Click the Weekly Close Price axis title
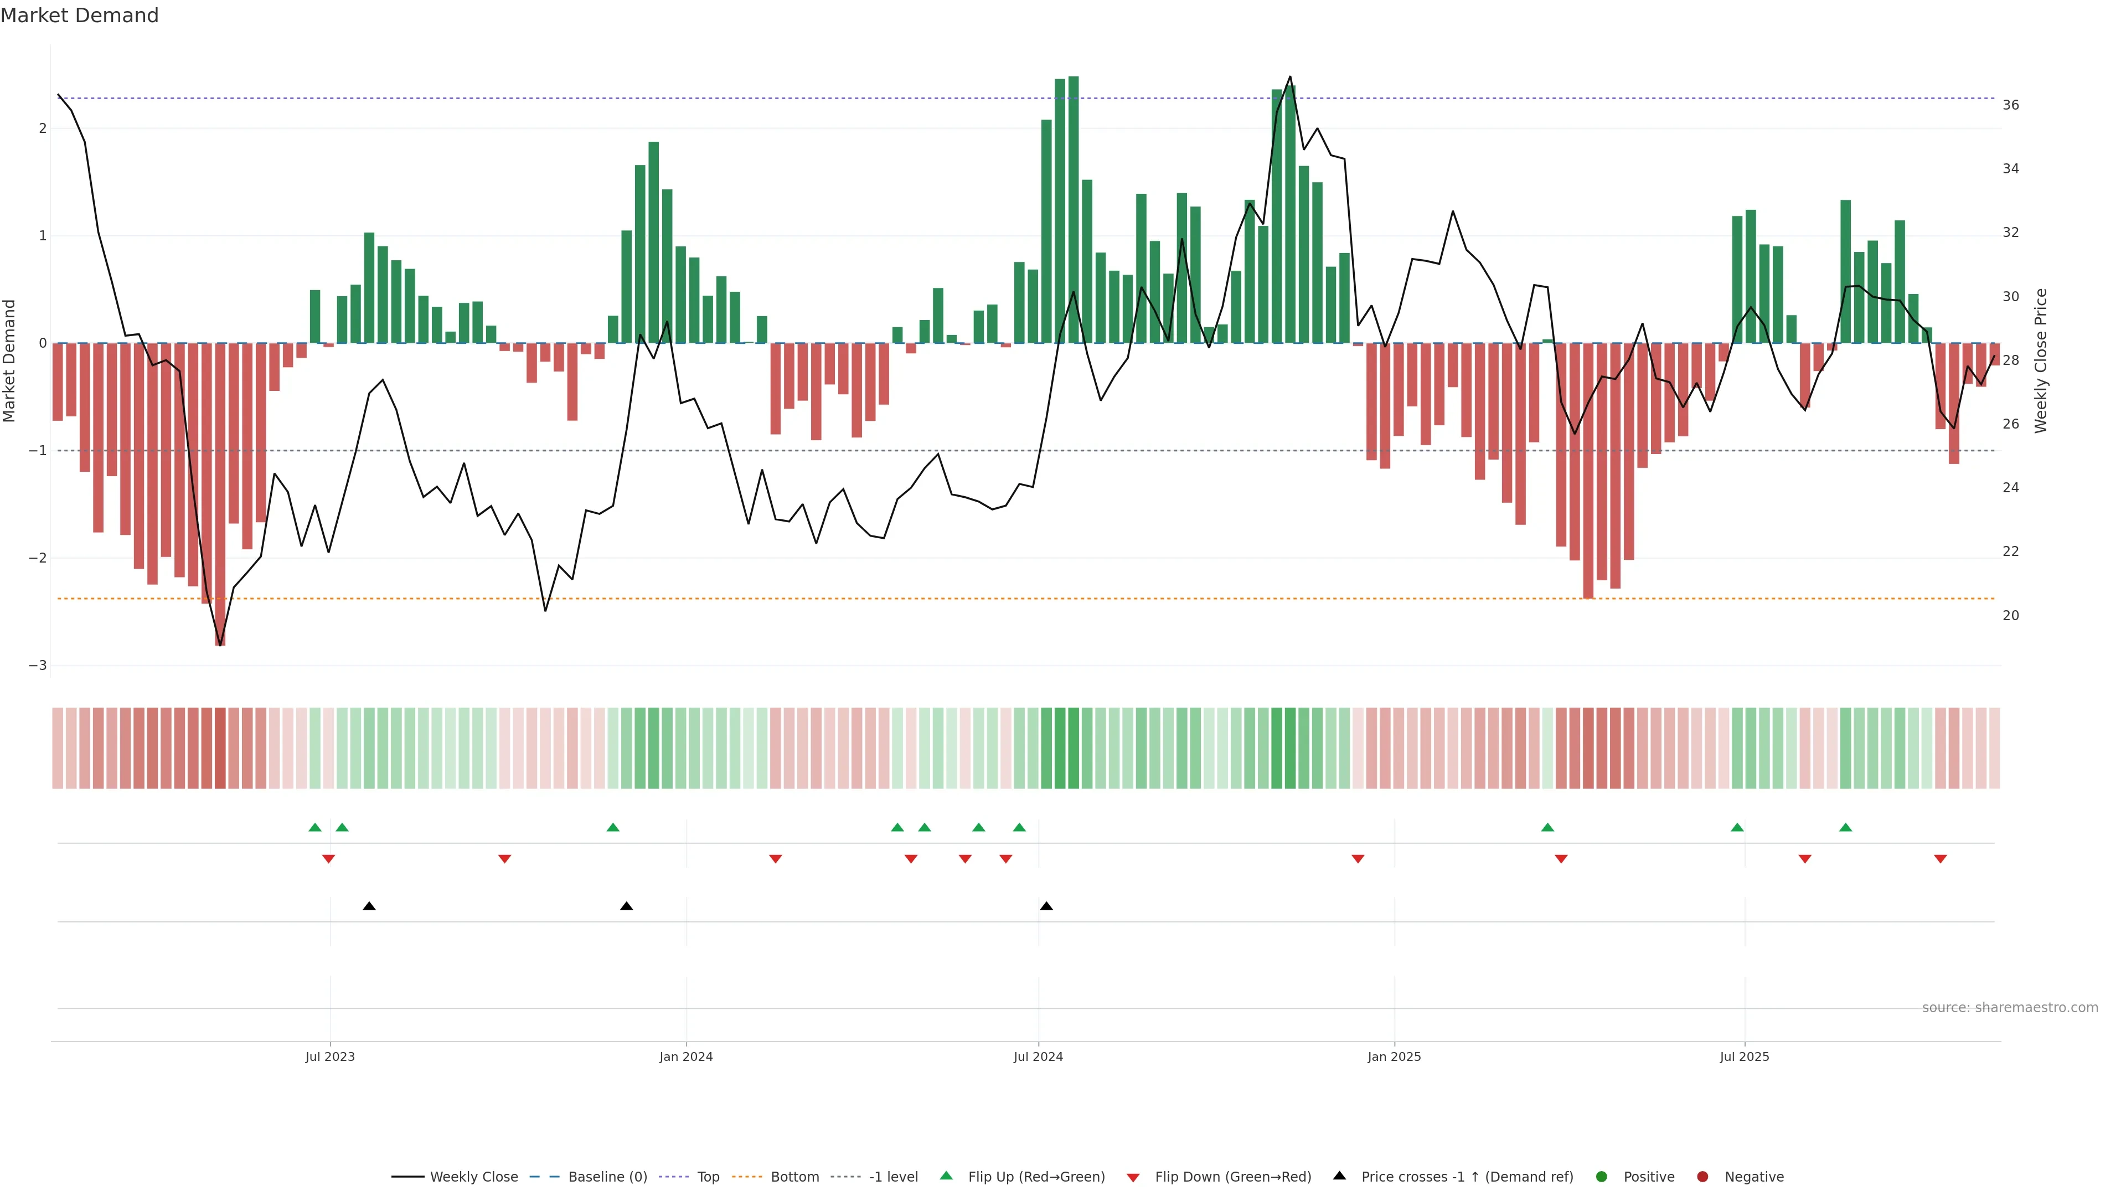The image size is (2126, 1196). coord(2041,360)
